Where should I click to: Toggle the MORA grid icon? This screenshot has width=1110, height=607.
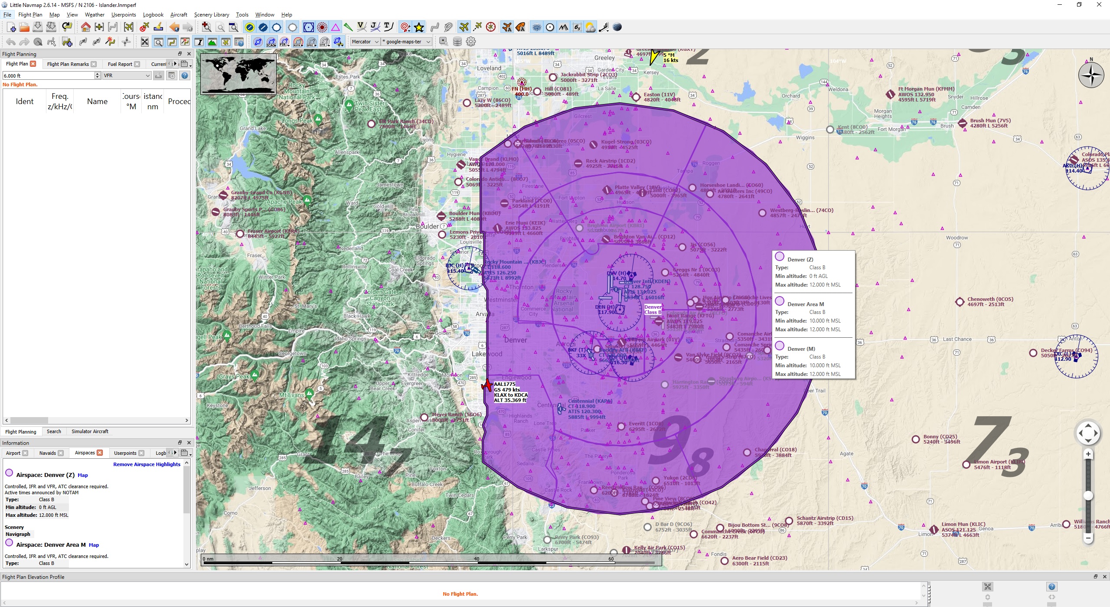coord(577,27)
